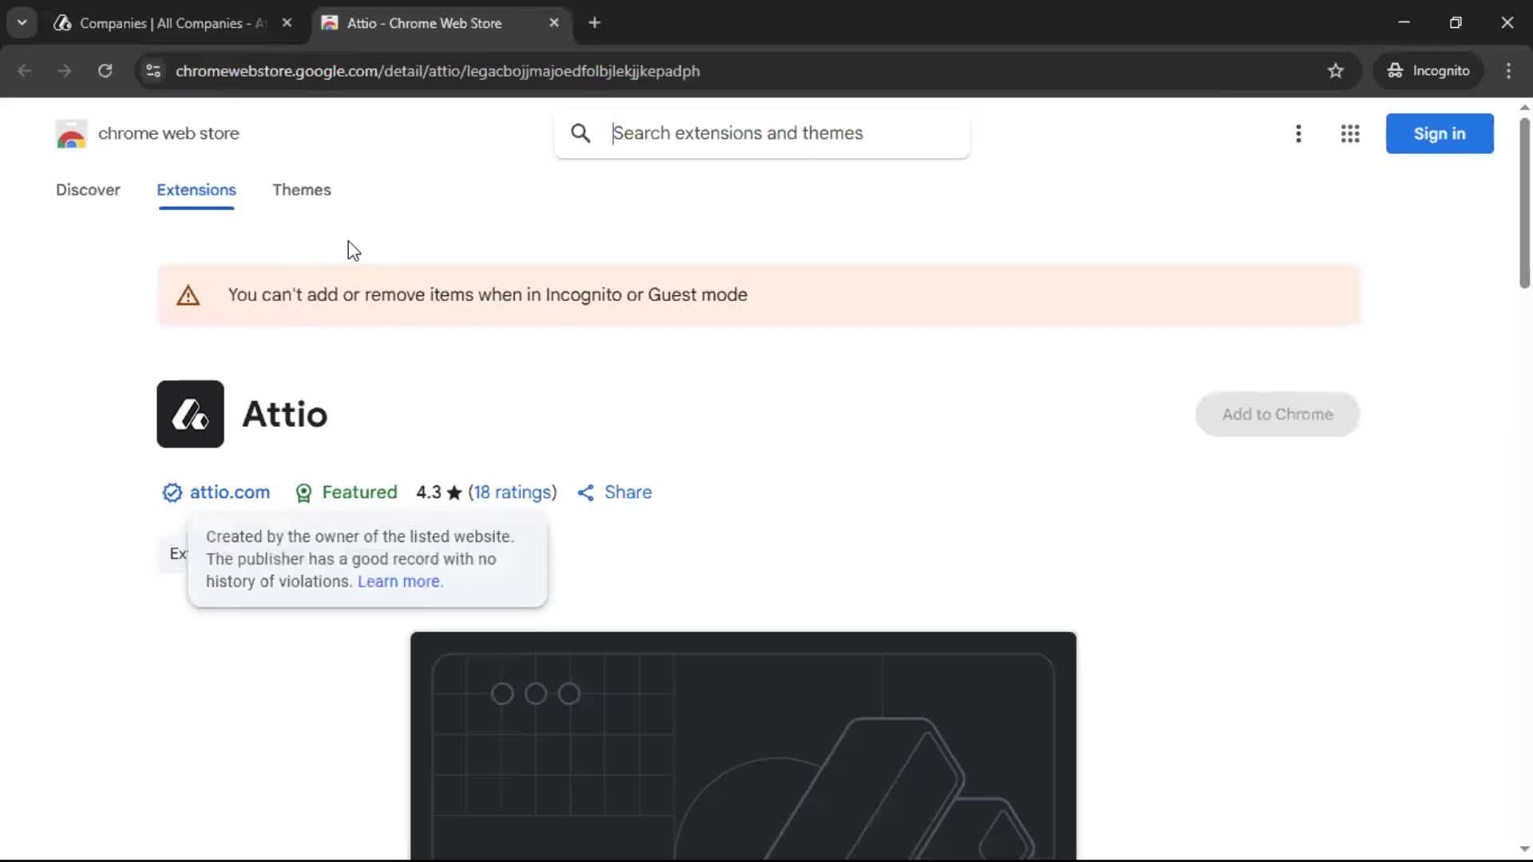The height and width of the screenshot is (862, 1533).
Task: Open the page's three-dot options menu
Action: point(1299,133)
